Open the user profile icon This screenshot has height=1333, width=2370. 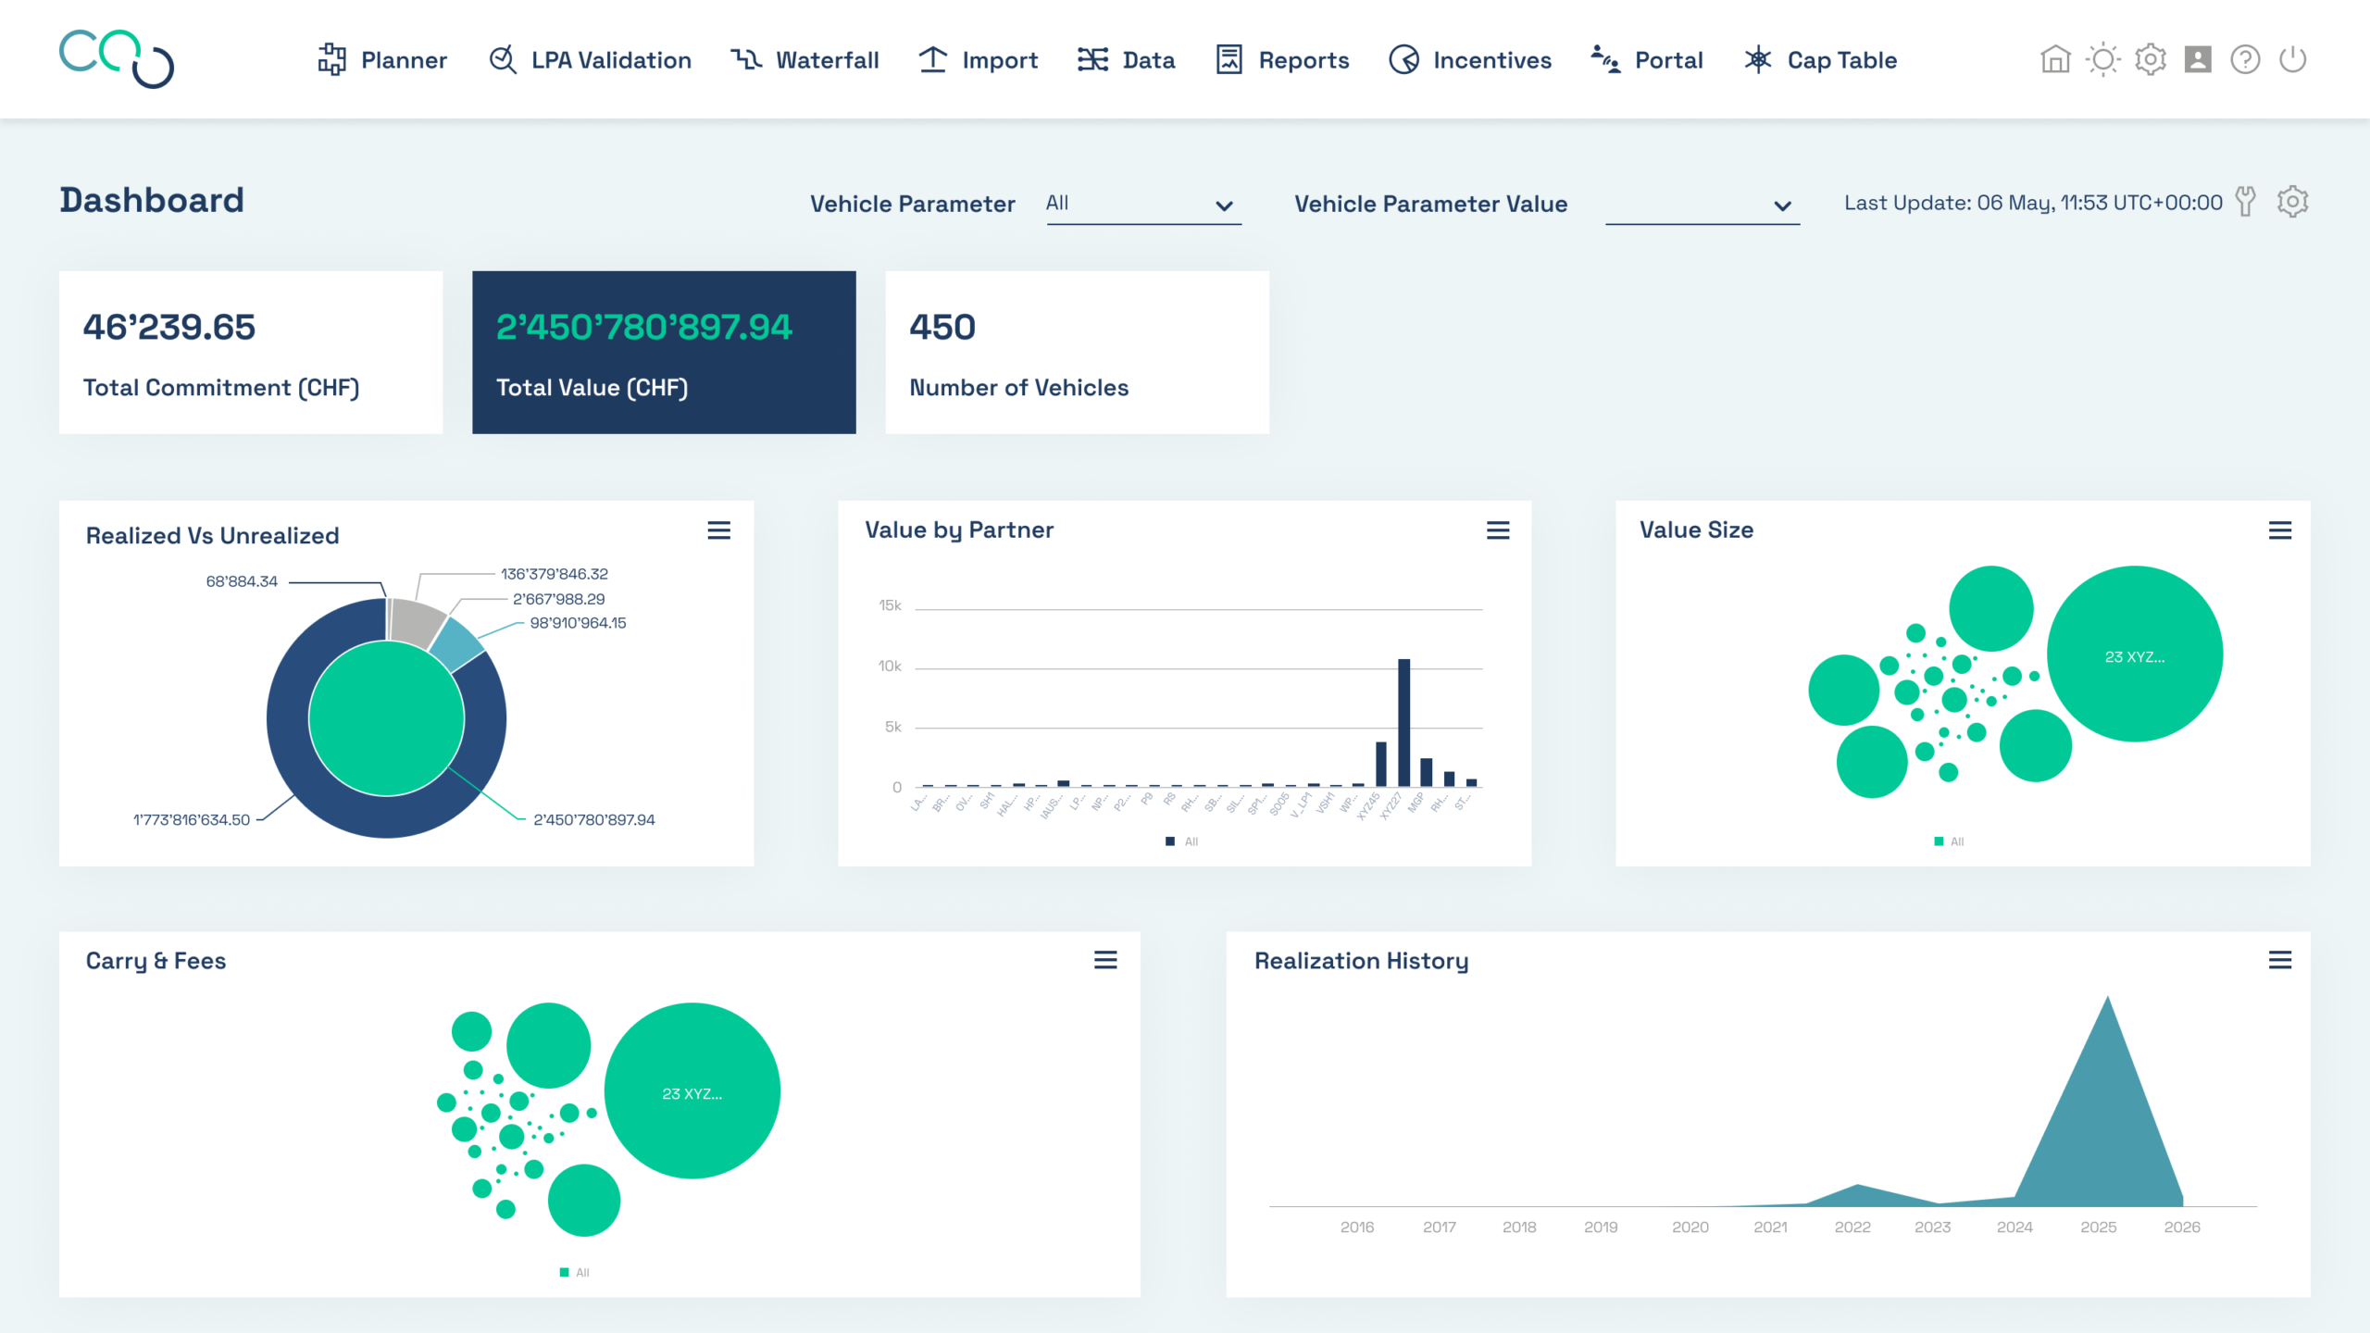[x=2198, y=60]
